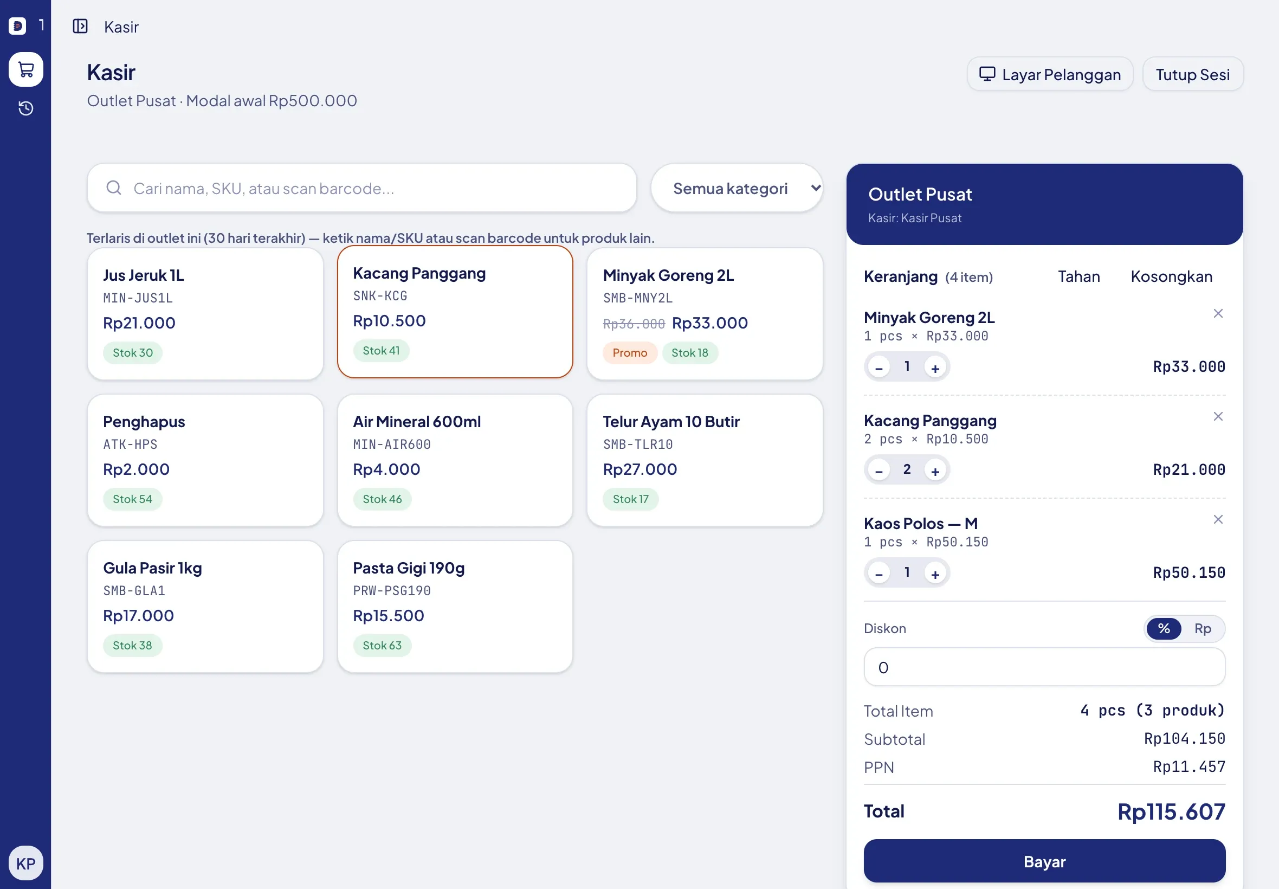
Task: Decrease Minyak Goreng 2L quantity
Action: click(x=878, y=368)
